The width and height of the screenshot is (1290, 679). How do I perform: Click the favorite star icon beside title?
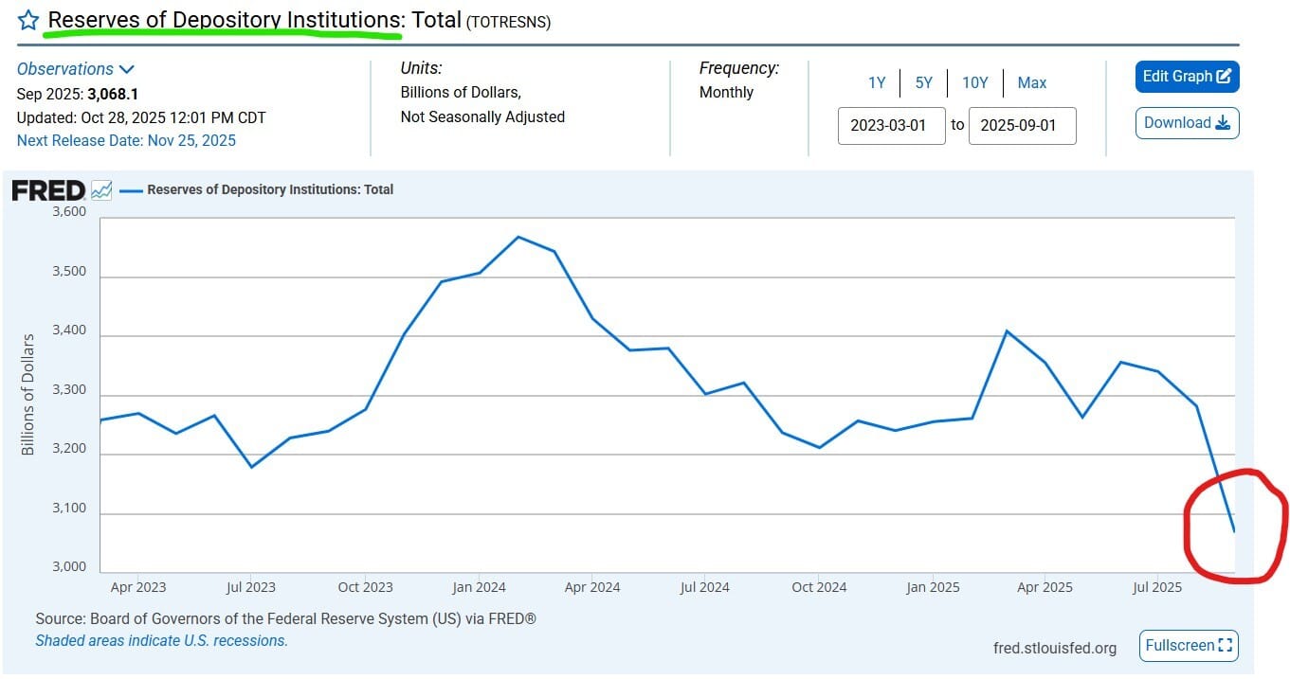pos(29,20)
